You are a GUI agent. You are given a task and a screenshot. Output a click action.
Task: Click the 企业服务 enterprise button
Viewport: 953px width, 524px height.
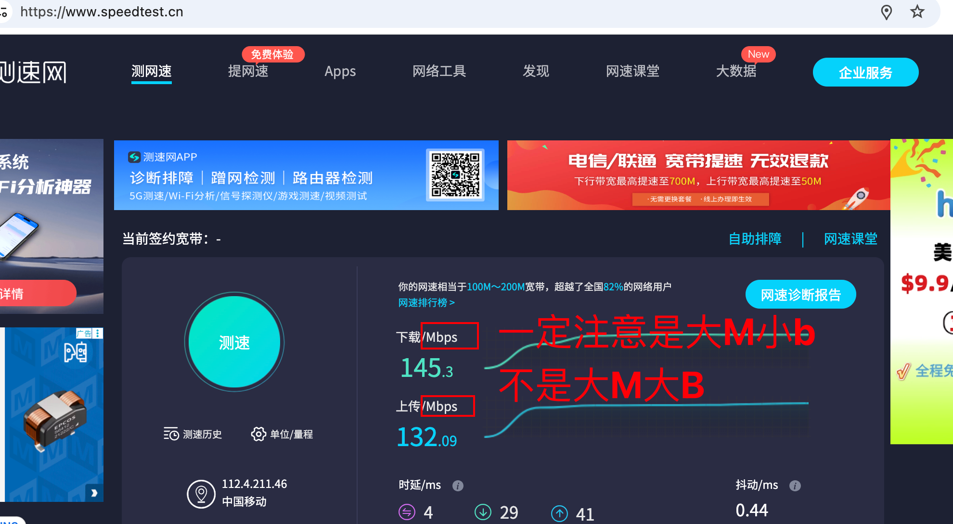click(x=865, y=72)
